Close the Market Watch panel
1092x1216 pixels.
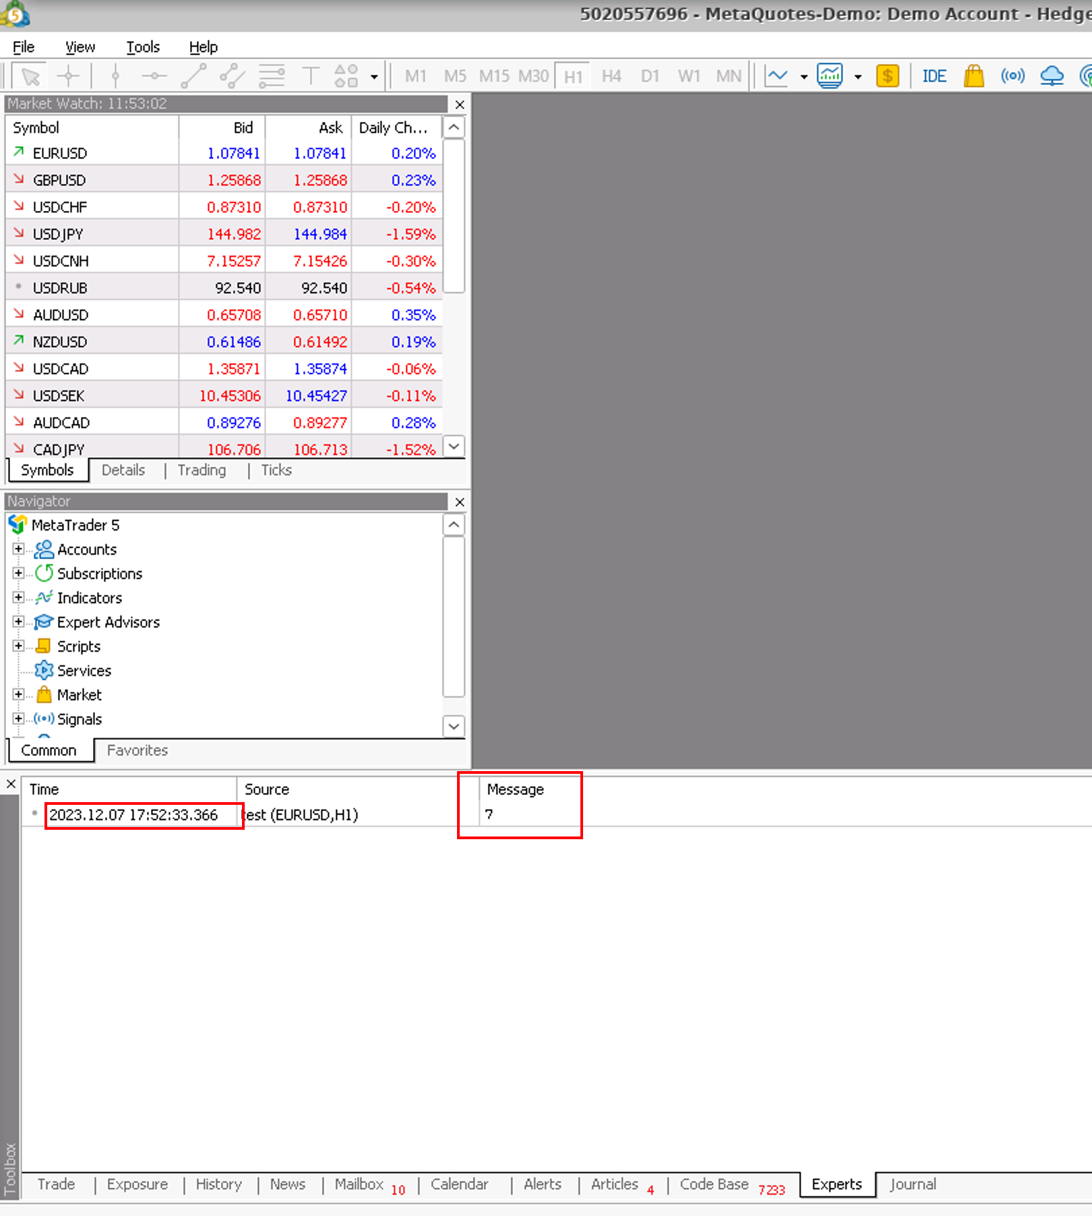pos(460,104)
